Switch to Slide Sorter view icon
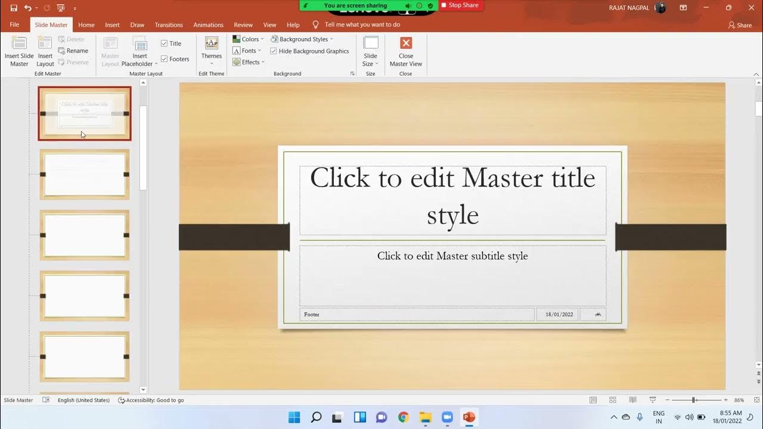This screenshot has width=763, height=429. 613,400
